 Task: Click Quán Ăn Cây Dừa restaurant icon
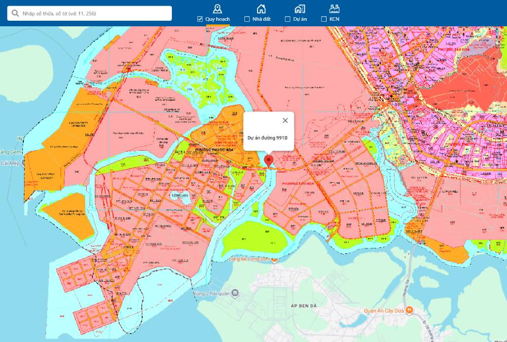[x=410, y=310]
